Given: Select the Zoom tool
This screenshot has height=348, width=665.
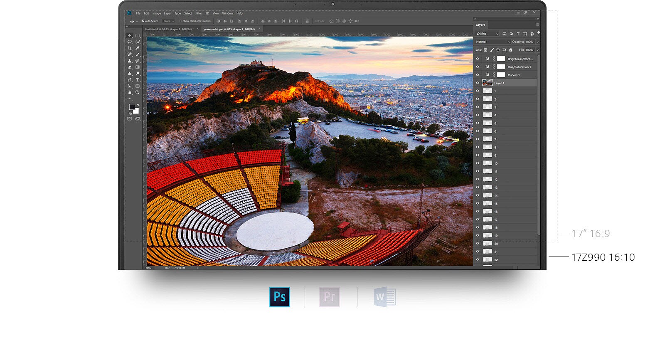Looking at the screenshot, I should click(138, 92).
